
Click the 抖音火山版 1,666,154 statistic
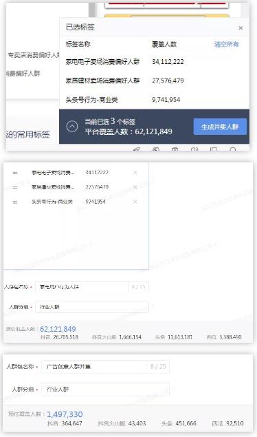117,337
